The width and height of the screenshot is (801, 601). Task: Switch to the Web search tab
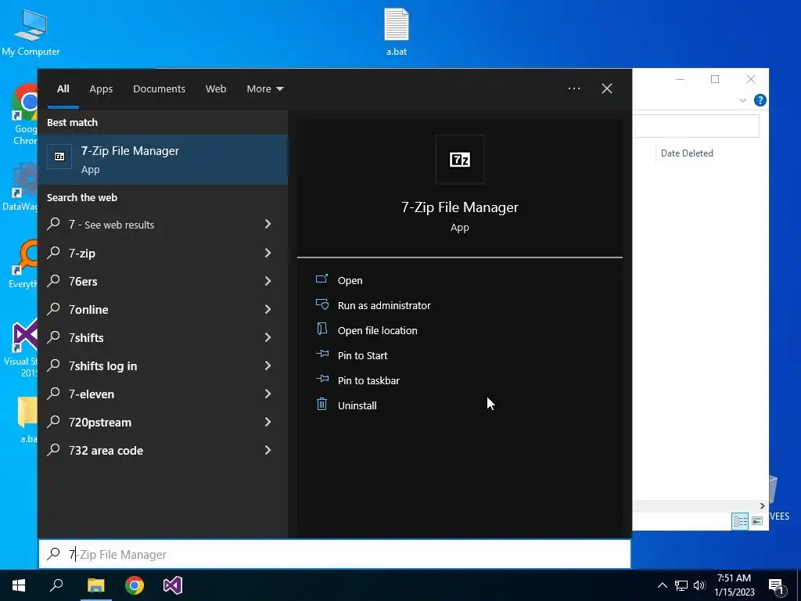[216, 89]
